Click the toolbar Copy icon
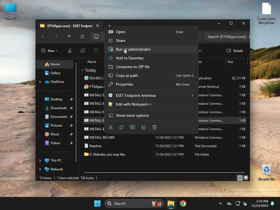The height and width of the screenshot is (210, 280). point(83,51)
